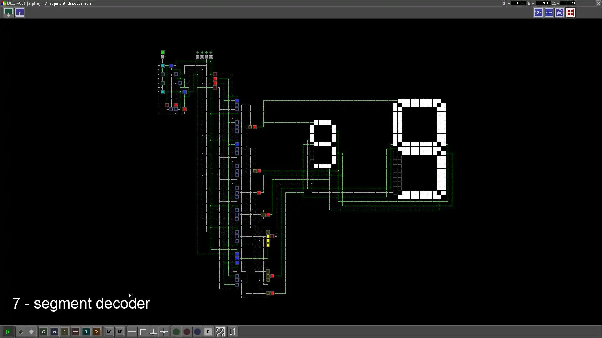Select the green F flag tool
602x338 pixels.
[8, 332]
